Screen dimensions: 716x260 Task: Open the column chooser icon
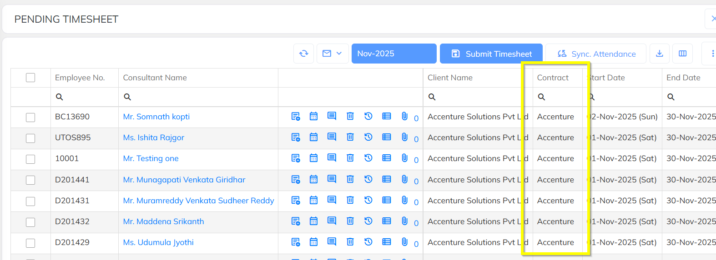coord(683,54)
